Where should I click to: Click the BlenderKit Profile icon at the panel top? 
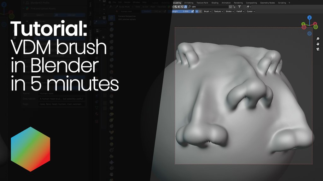(27, 3)
